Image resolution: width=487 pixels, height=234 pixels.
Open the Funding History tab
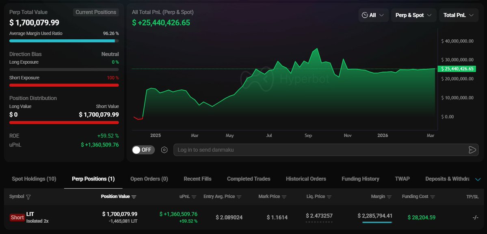[360, 179]
